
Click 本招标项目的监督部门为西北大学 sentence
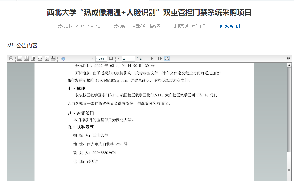pyautogui.click(x=104, y=120)
